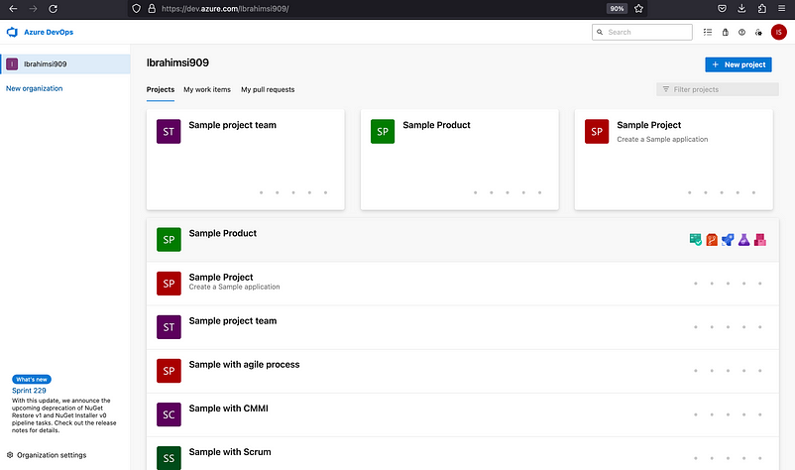Image resolution: width=795 pixels, height=470 pixels.
Task: Open Artifacts icon in Sample Product row
Action: (x=760, y=239)
